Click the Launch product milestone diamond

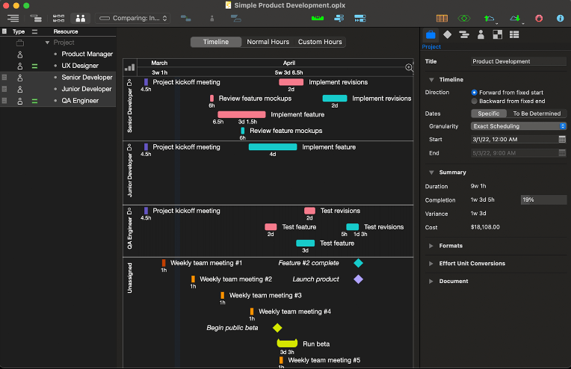[x=358, y=279]
